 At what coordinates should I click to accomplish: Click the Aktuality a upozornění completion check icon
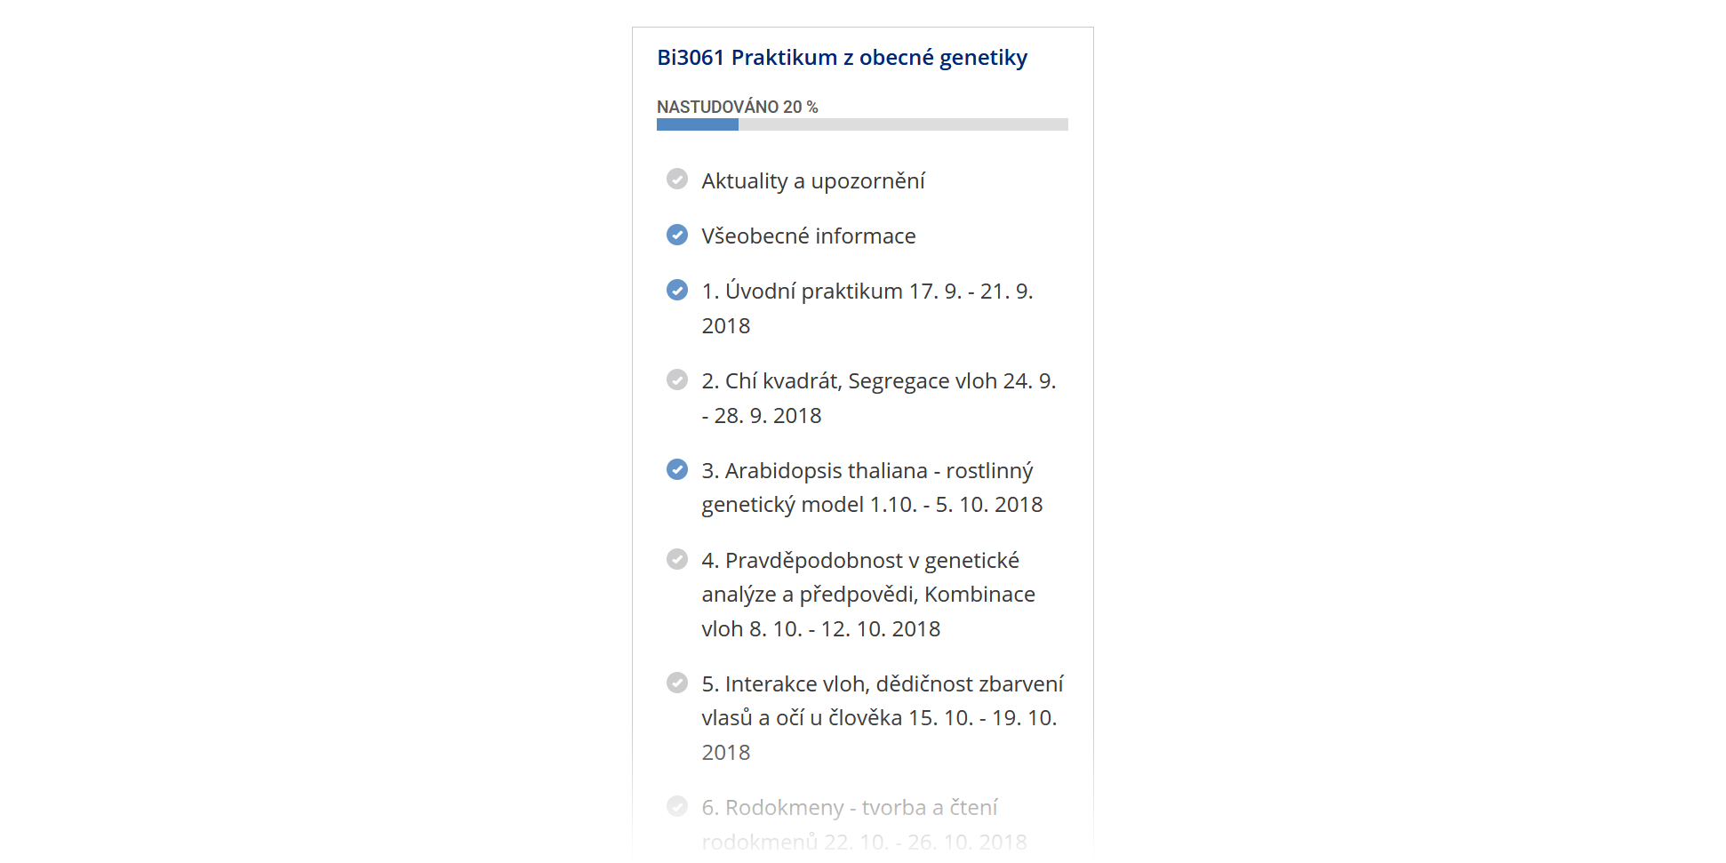tap(676, 180)
